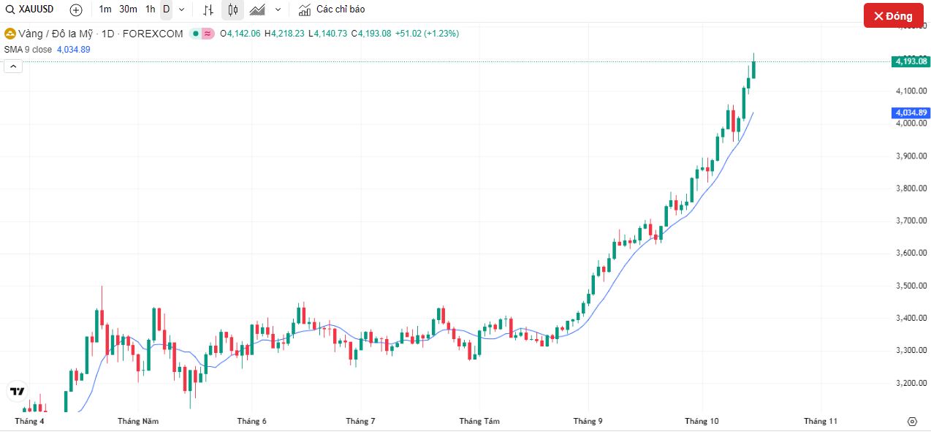The height and width of the screenshot is (437, 931).
Task: Select the Bars chart style icon
Action: click(208, 9)
